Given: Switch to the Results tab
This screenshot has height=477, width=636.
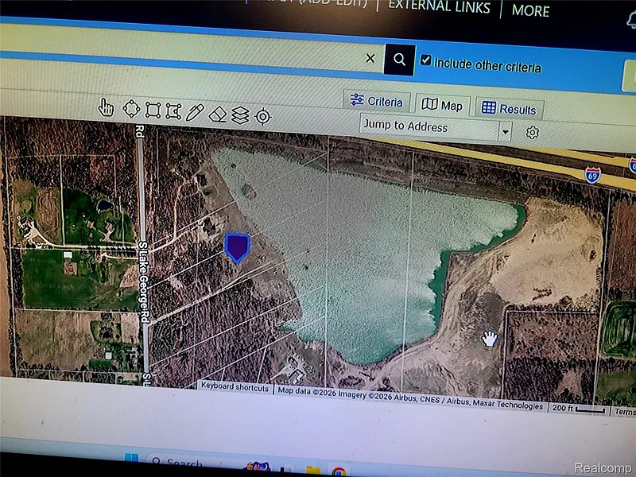Looking at the screenshot, I should click(x=509, y=109).
